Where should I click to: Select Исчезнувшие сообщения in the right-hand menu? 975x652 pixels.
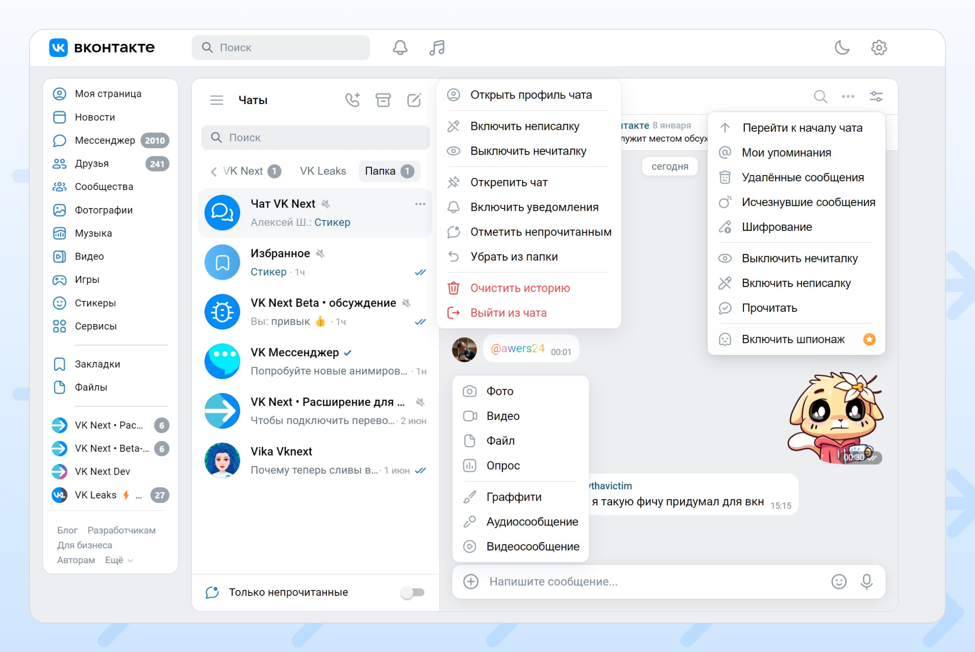796,202
